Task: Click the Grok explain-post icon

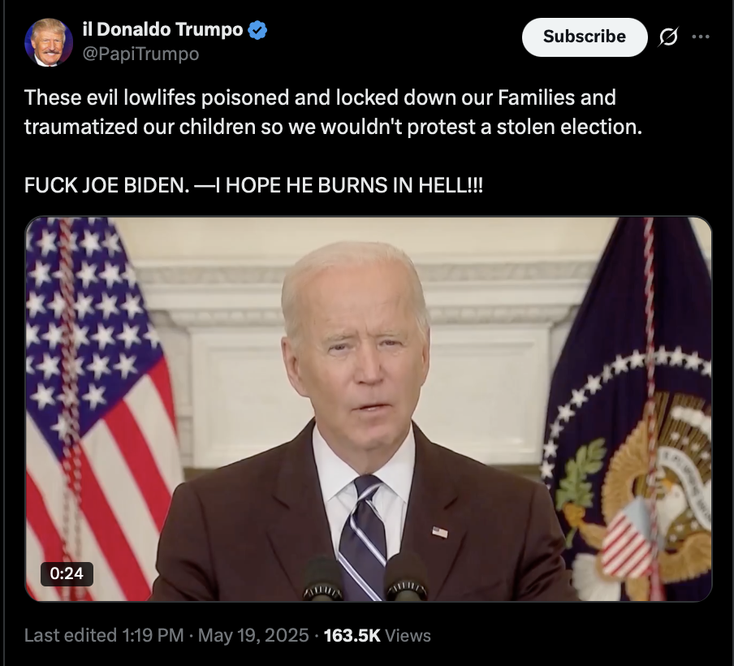Action: click(x=668, y=37)
